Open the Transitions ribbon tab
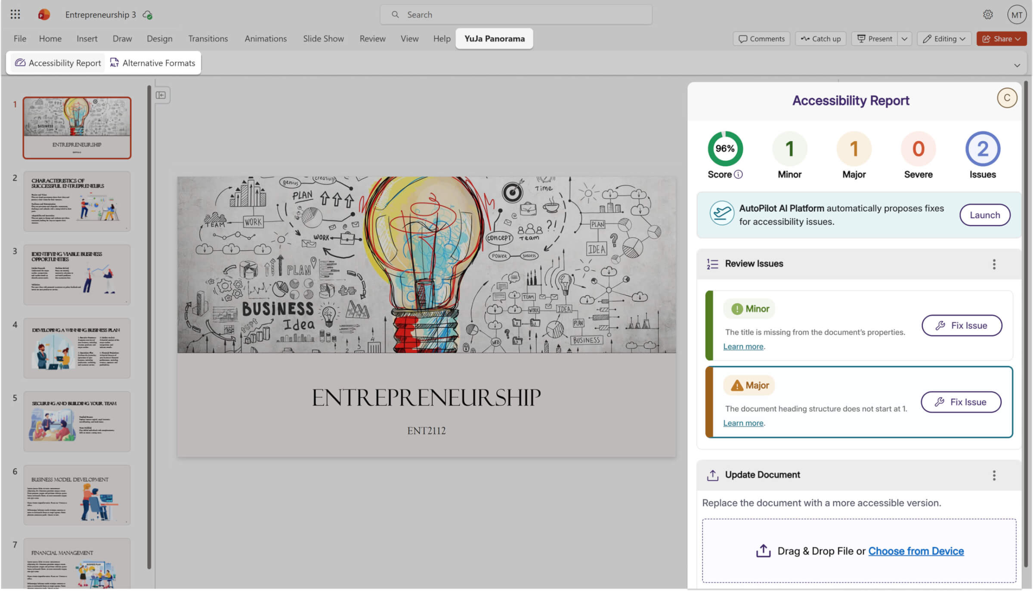Image resolution: width=1033 pixels, height=591 pixels. (208, 38)
